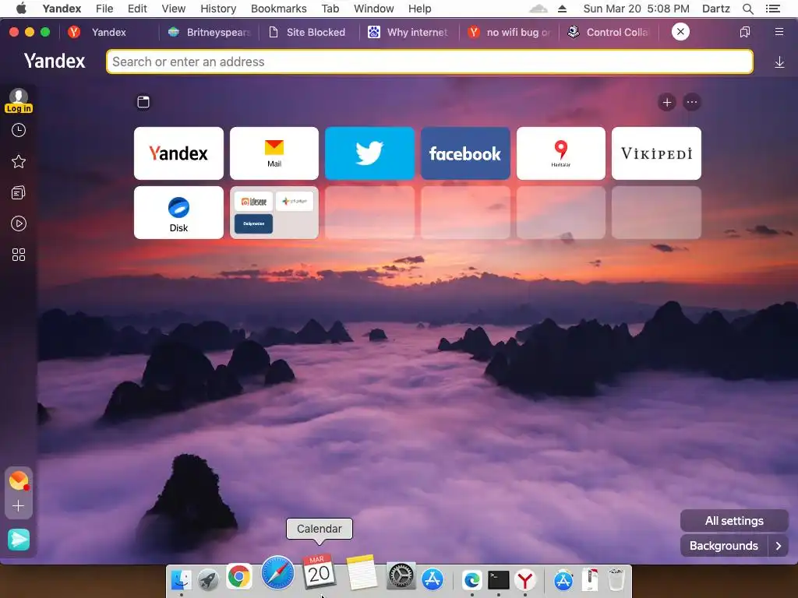Open the Vikipedi tile
798x598 pixels.
point(656,153)
